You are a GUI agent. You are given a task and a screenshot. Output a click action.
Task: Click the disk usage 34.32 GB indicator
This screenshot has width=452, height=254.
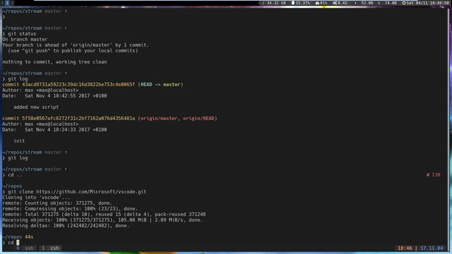[x=274, y=3]
